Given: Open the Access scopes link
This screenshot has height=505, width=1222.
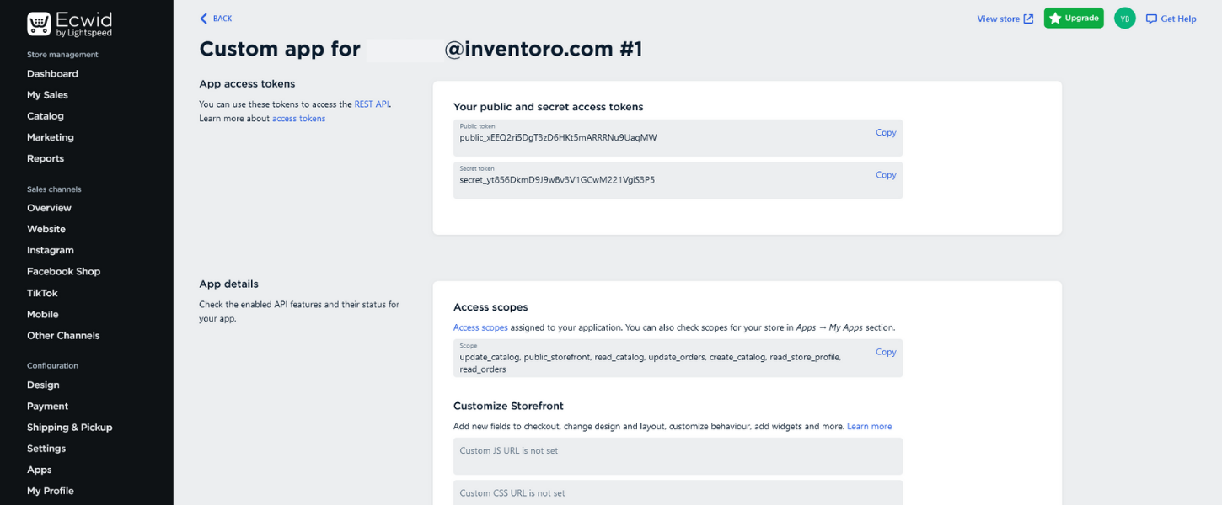Looking at the screenshot, I should pos(480,327).
